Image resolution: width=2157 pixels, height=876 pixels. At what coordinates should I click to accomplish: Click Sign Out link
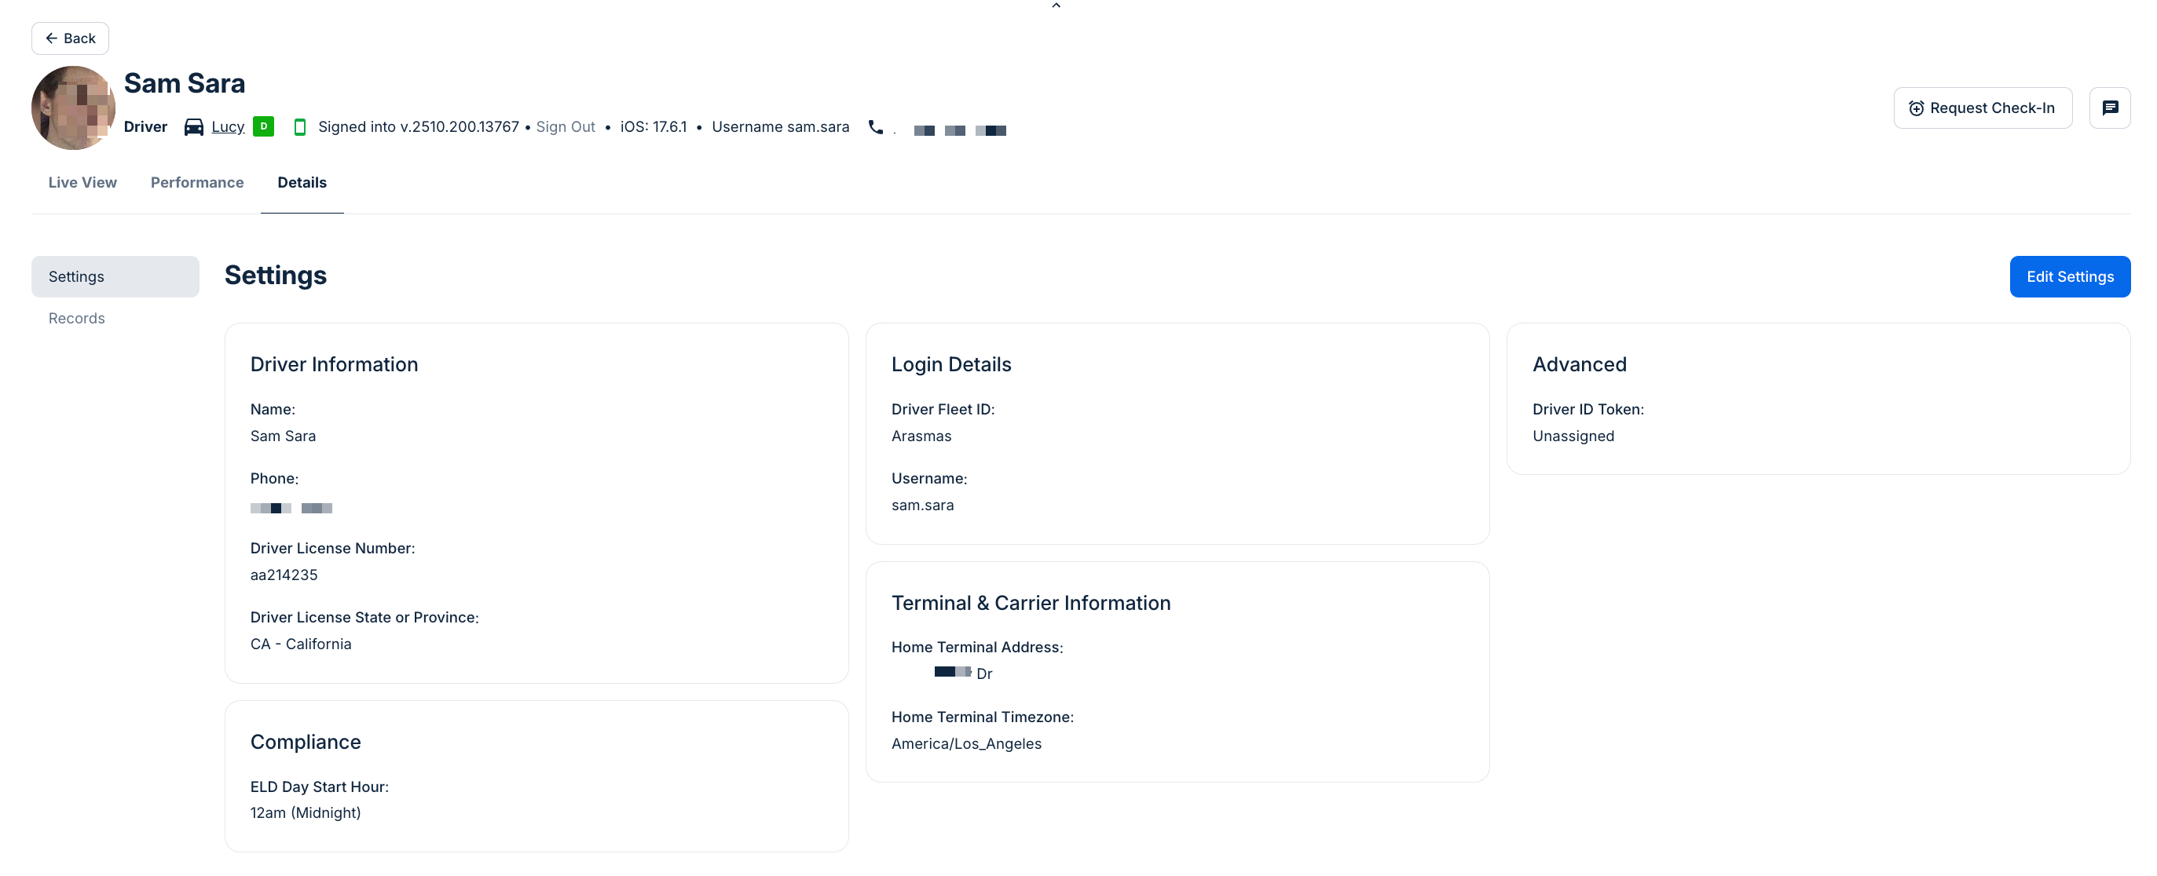click(564, 127)
